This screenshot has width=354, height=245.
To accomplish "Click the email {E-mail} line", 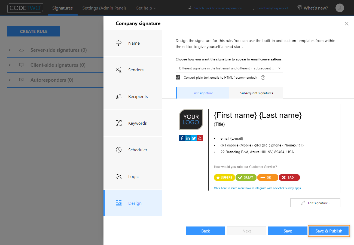I will 232,138.
